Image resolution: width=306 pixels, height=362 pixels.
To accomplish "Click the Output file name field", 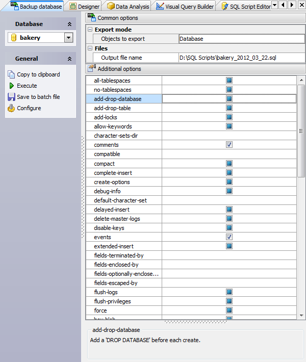I will click(x=241, y=58).
